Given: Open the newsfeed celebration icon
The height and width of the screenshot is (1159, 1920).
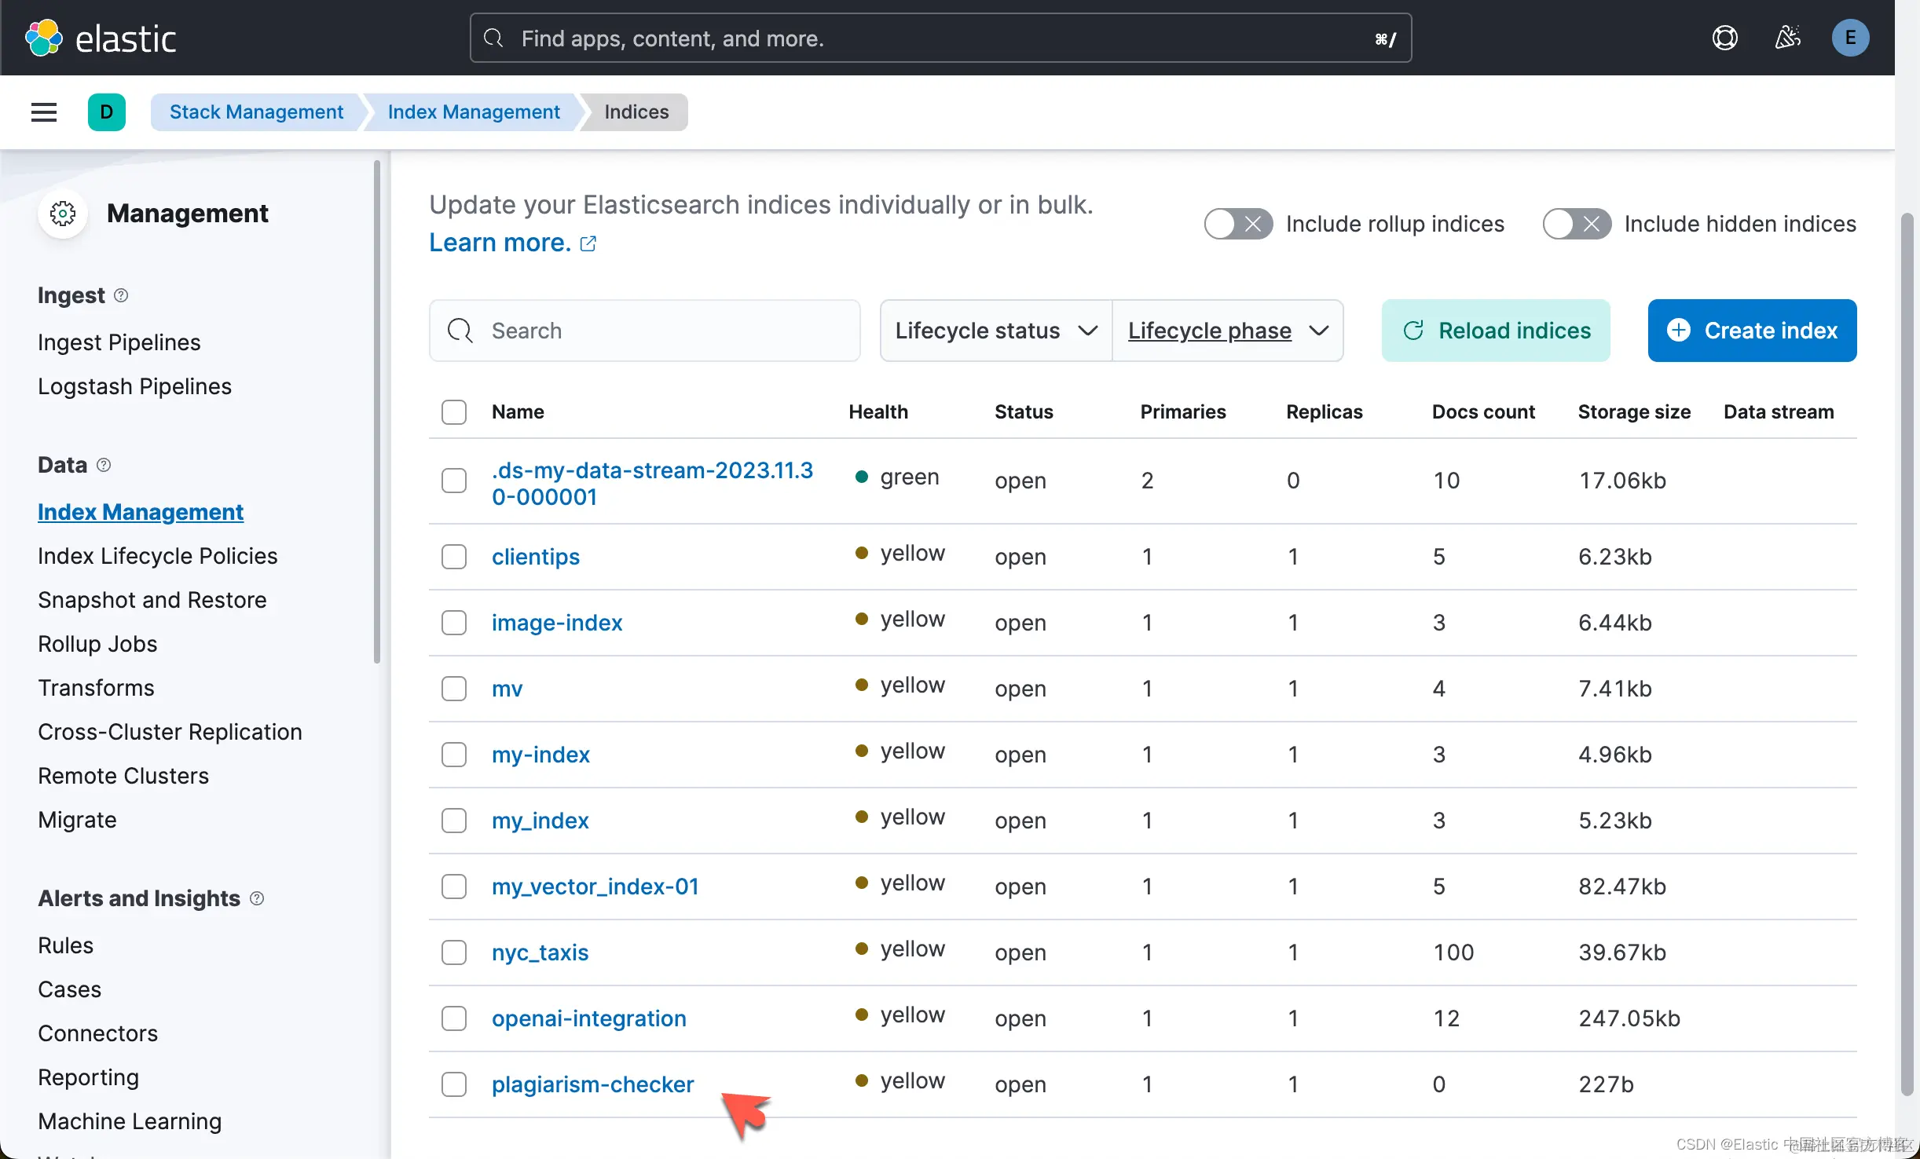Looking at the screenshot, I should coord(1787,38).
